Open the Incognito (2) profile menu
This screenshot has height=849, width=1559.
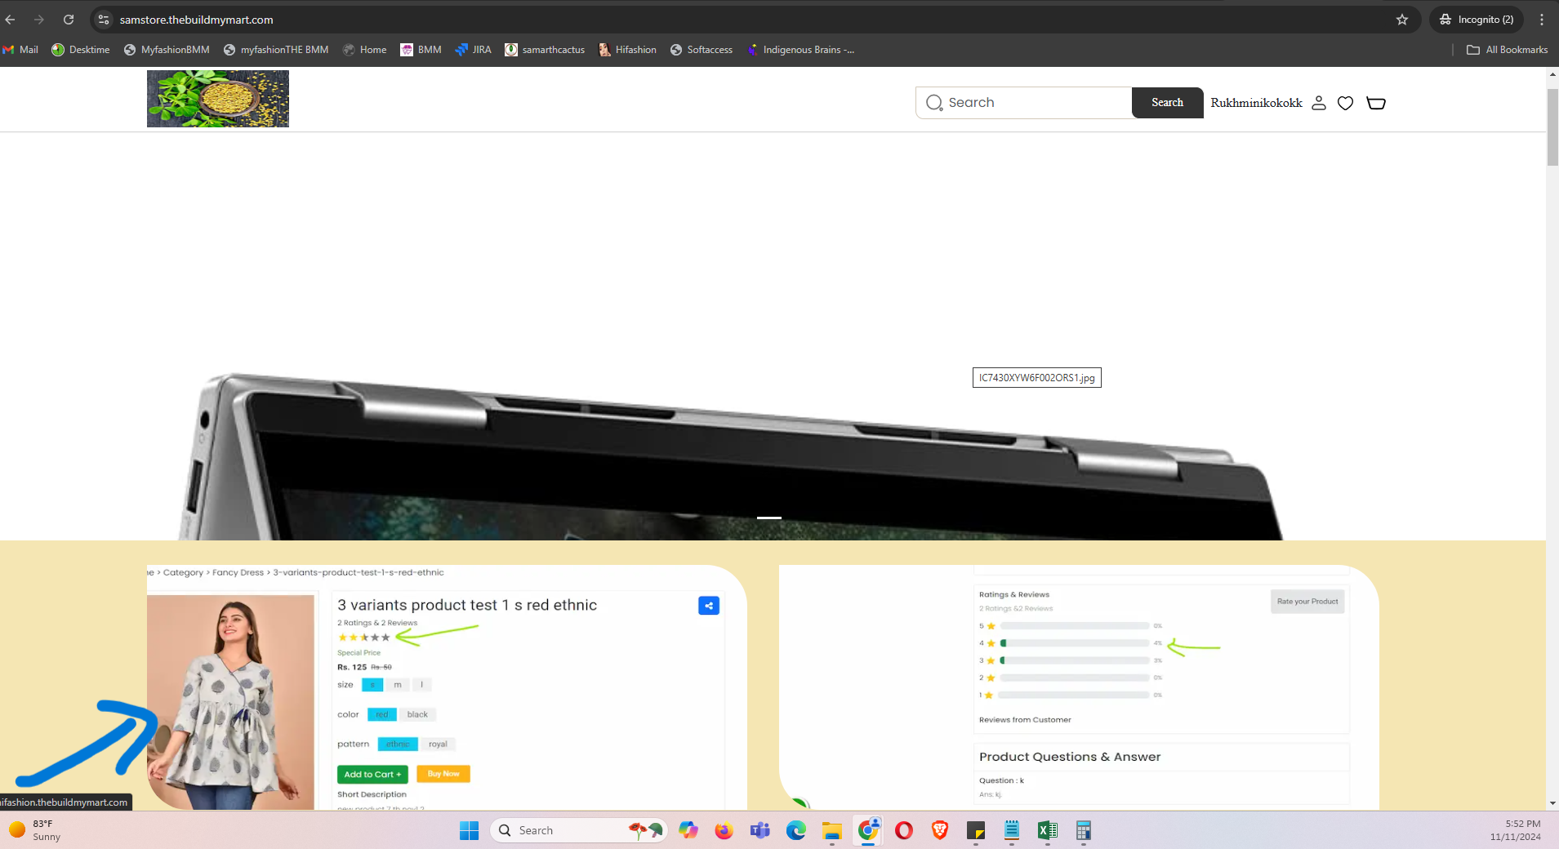click(x=1477, y=20)
